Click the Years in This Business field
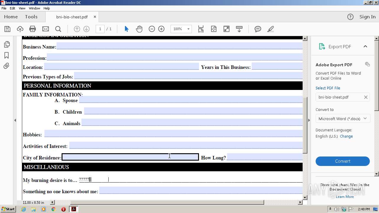Image resolution: width=379 pixels, height=213 pixels. (277, 66)
